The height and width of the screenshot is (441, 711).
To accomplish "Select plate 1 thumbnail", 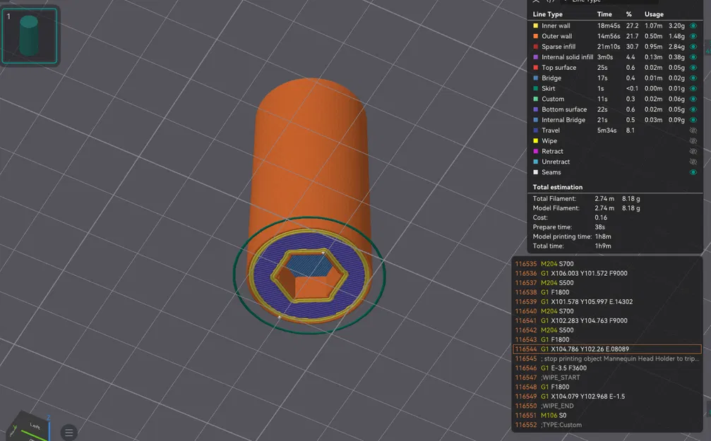I will click(30, 36).
